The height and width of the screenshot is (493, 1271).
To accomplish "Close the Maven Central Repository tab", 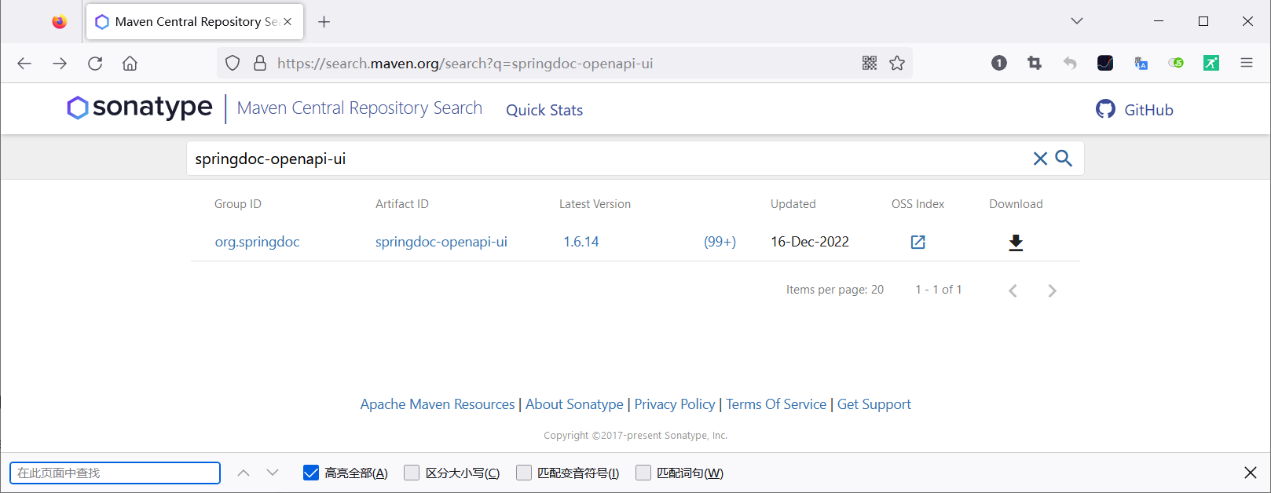I will pos(288,22).
